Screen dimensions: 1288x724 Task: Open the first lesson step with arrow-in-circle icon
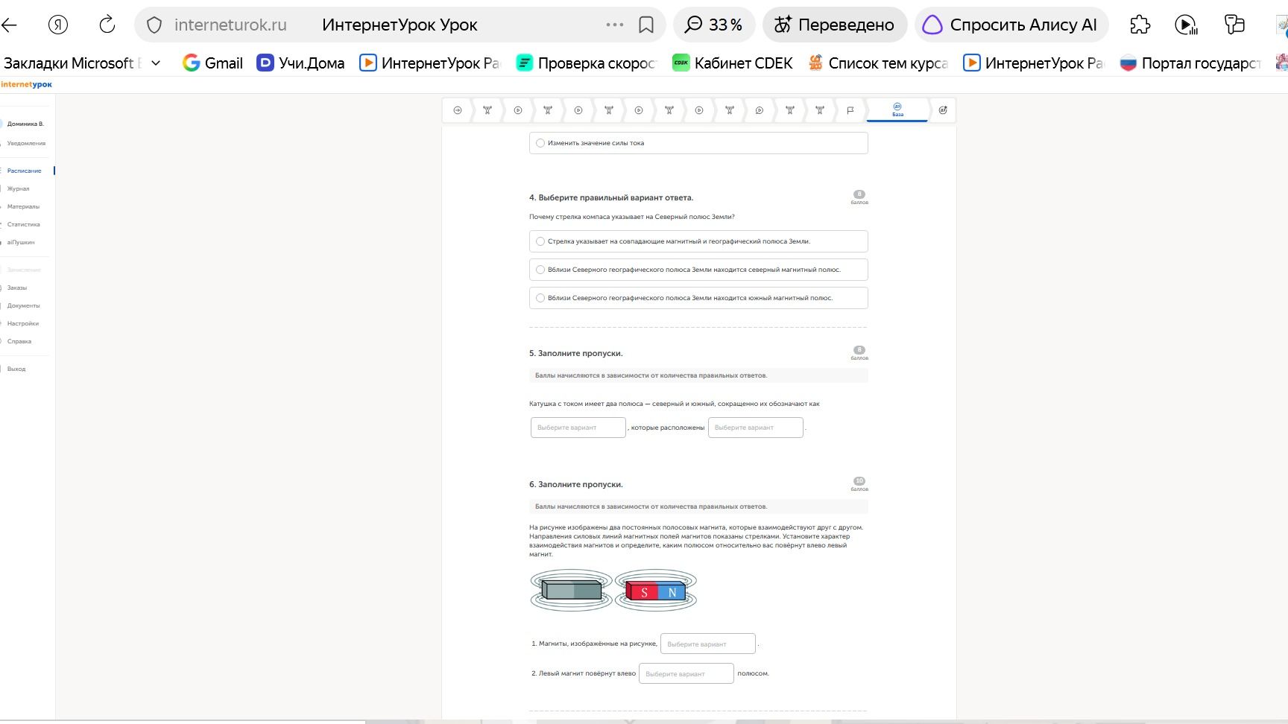[458, 110]
